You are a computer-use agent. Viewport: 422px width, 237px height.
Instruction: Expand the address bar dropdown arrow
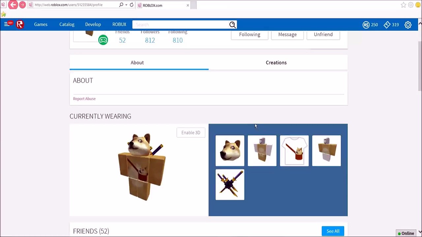[x=126, y=5]
